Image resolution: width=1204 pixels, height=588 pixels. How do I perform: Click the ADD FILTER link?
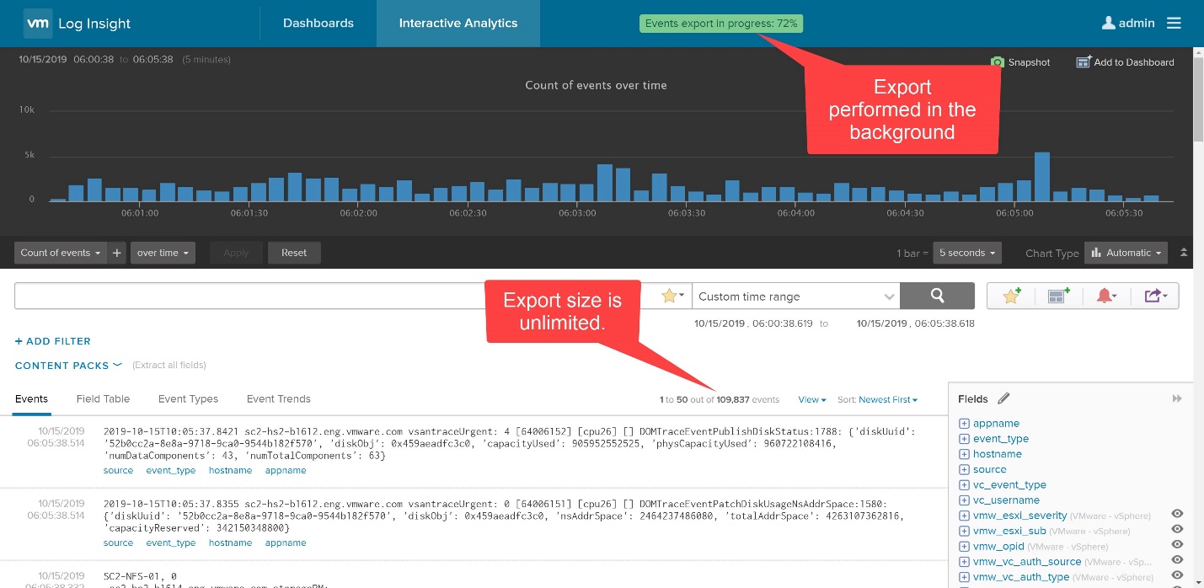click(x=53, y=341)
